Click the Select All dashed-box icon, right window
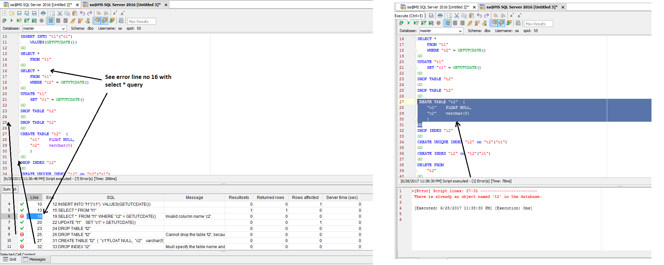The image size is (664, 265). pos(449,16)
